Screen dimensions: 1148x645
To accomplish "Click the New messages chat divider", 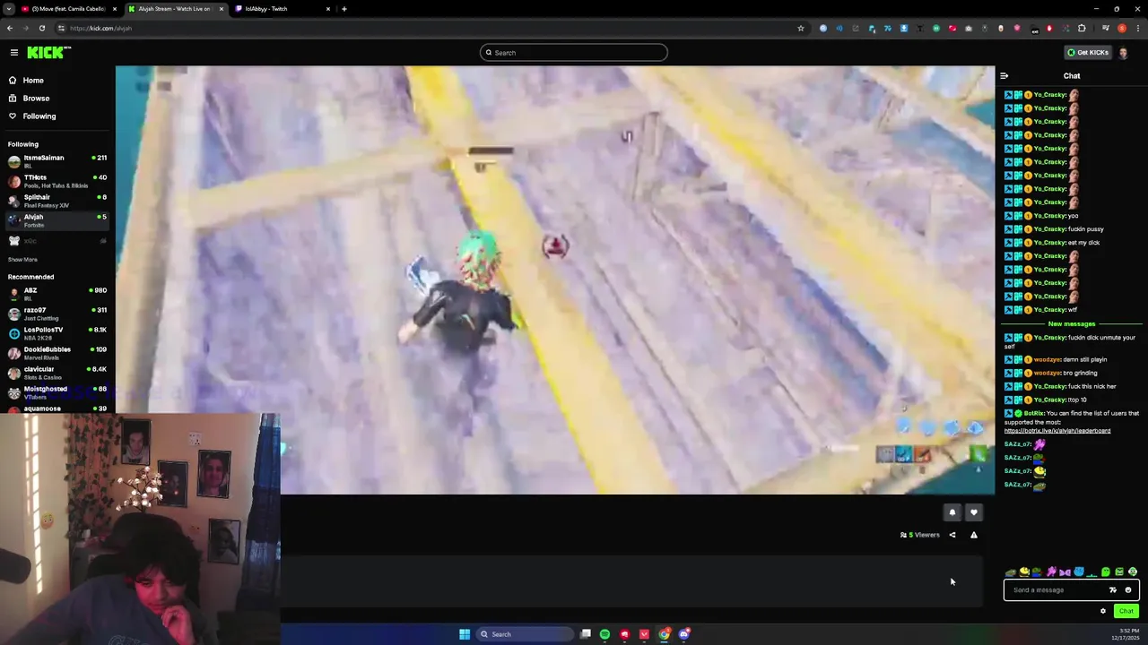I will (x=1072, y=323).
